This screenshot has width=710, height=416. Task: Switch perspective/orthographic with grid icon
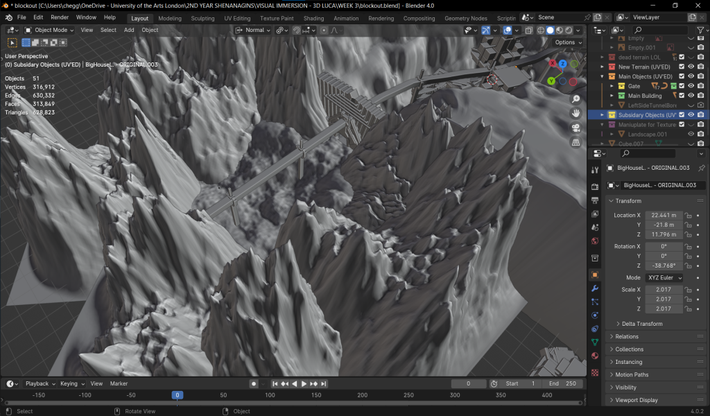click(x=575, y=142)
